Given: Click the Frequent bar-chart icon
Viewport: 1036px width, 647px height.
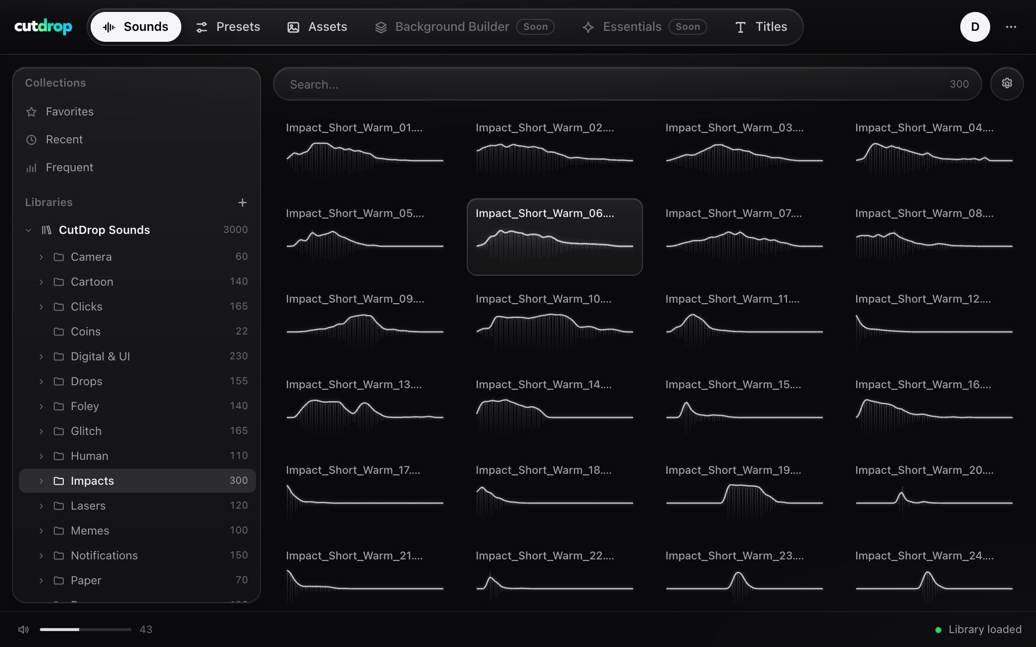Looking at the screenshot, I should (31, 168).
